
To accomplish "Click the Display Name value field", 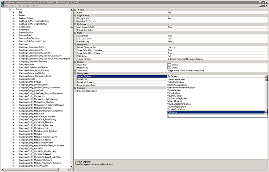I will 217,18.
